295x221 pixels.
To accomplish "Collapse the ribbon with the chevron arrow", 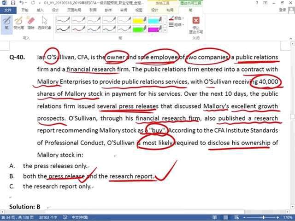I will tap(291, 38).
